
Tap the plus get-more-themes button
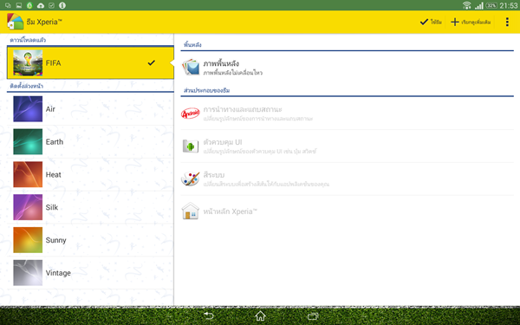coord(471,22)
